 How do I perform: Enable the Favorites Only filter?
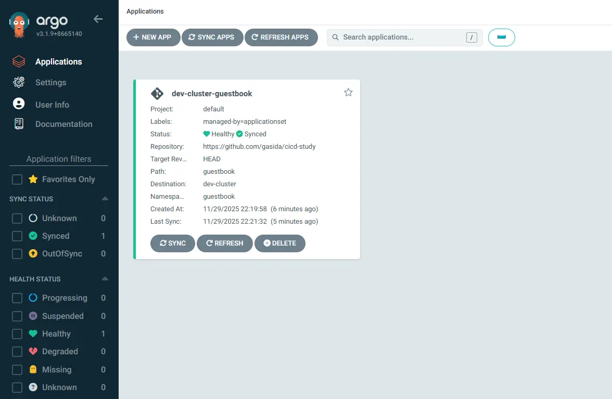(17, 179)
